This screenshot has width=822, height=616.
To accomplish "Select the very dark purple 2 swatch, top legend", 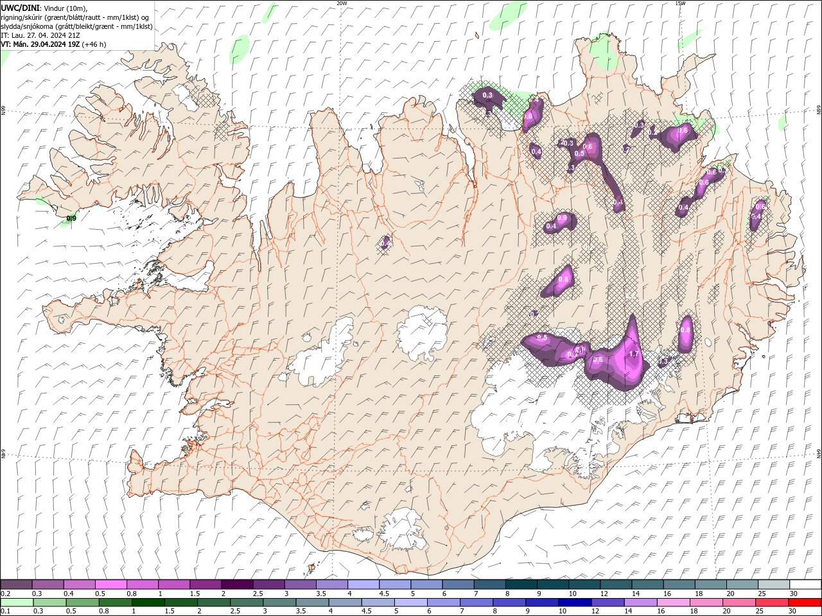I will 237,585.
